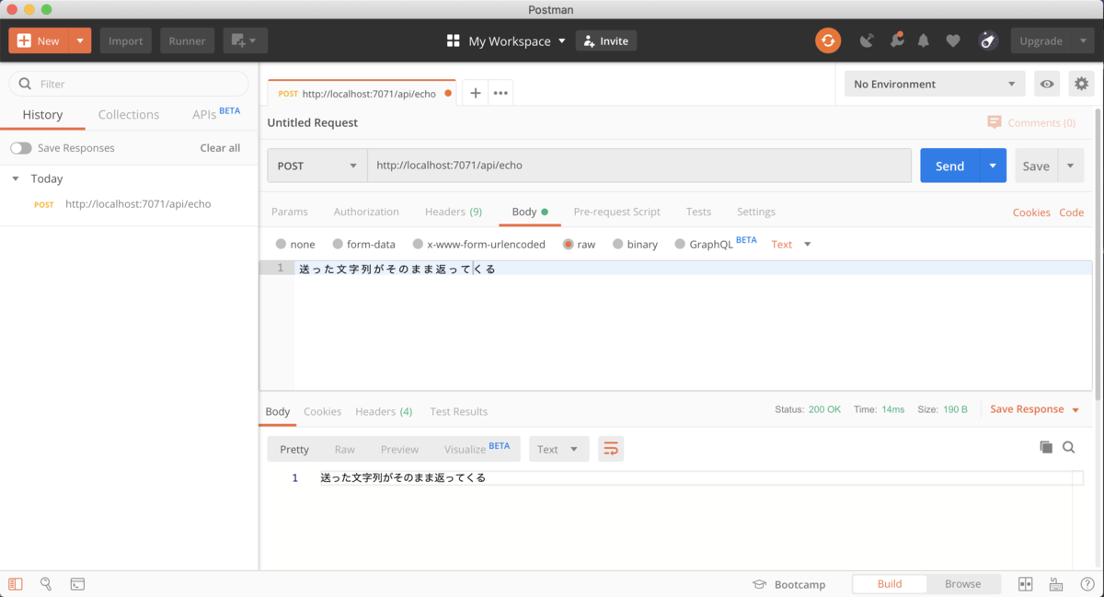Open the Params tab
The height and width of the screenshot is (597, 1104).
coord(290,212)
